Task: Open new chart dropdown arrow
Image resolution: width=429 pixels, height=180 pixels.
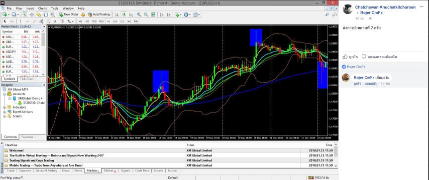Action: tap(9, 14)
